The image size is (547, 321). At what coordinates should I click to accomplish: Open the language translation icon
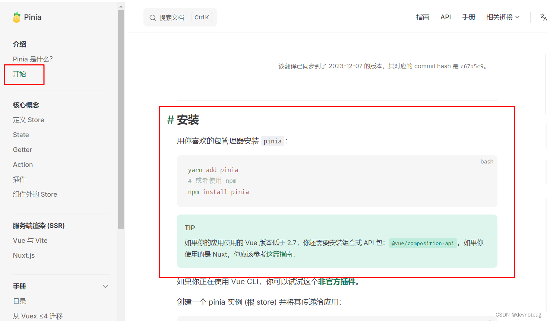[x=543, y=17]
